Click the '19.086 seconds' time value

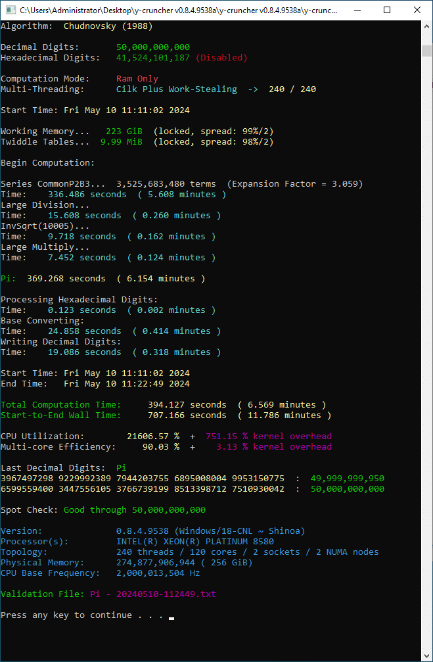click(84, 352)
